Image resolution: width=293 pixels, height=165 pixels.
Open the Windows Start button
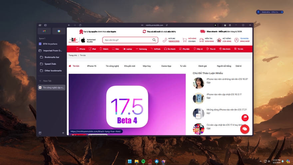pos(130,161)
